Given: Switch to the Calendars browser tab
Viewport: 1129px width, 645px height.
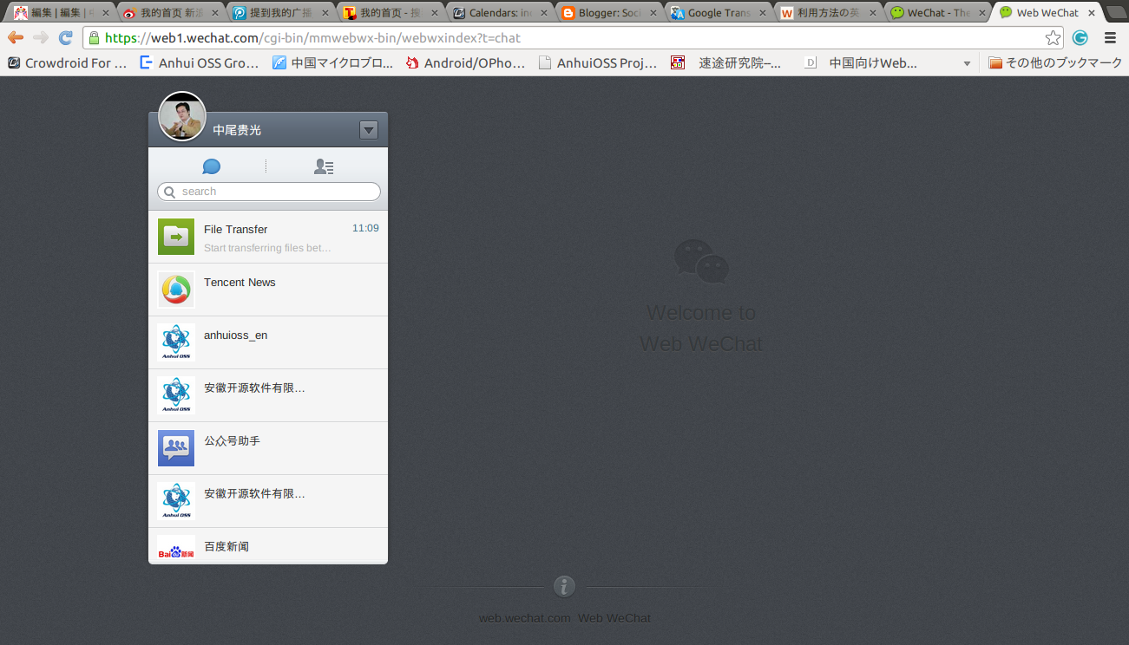Looking at the screenshot, I should point(496,12).
